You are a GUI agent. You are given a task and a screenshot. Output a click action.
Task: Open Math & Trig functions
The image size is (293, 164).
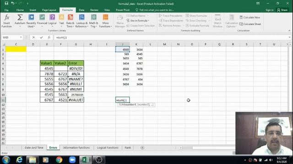[x=93, y=21]
